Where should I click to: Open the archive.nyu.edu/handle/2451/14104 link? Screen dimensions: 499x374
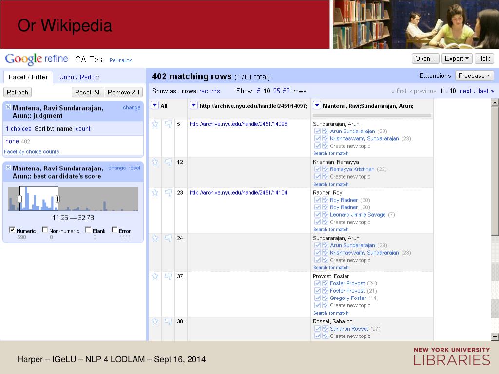pos(239,193)
